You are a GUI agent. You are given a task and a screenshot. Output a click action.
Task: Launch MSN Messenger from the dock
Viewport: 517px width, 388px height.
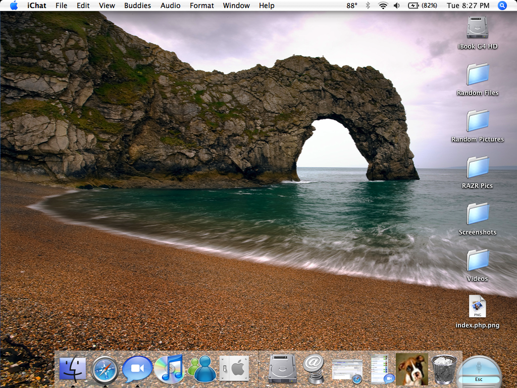(x=201, y=369)
